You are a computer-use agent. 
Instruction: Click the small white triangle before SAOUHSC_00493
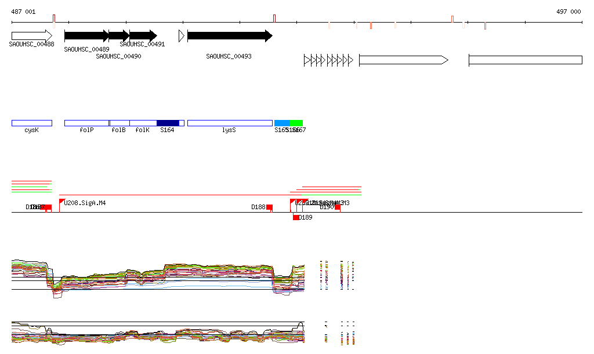point(182,36)
